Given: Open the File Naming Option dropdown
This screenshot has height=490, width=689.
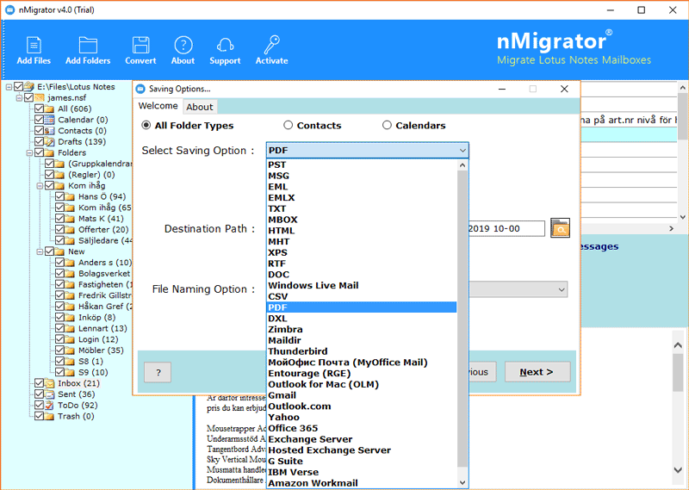Looking at the screenshot, I should 562,289.
